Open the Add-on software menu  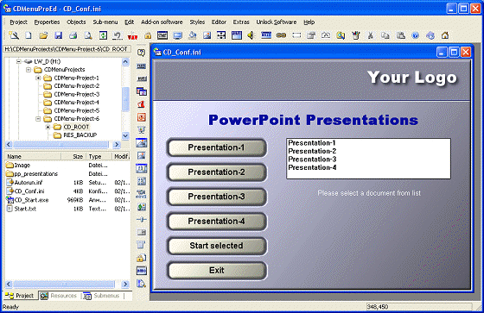[162, 22]
